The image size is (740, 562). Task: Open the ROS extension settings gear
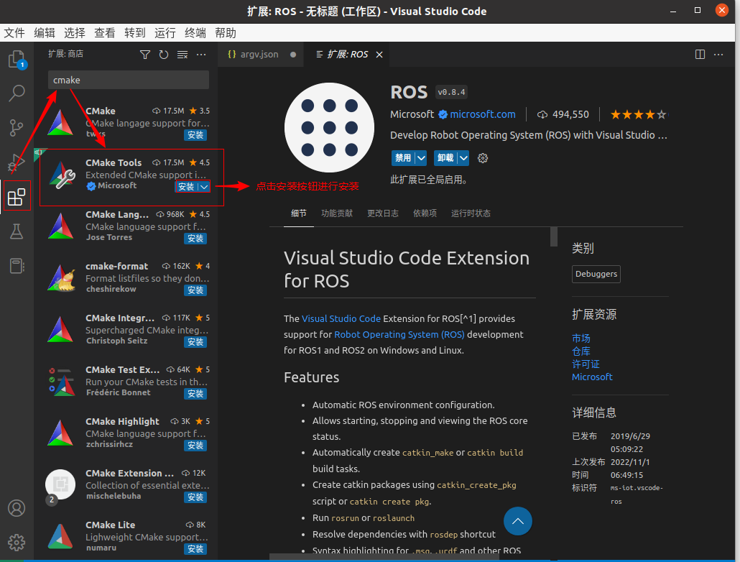click(483, 158)
